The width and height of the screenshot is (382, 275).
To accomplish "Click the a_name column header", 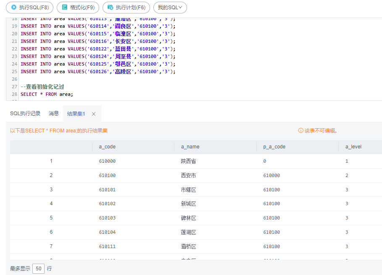I will [x=190, y=147].
